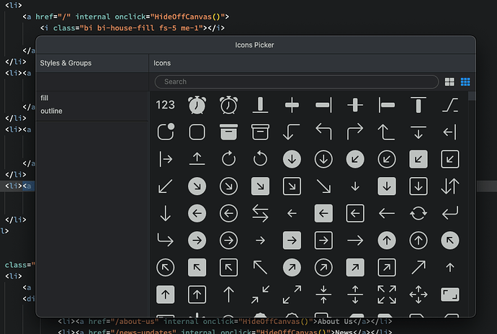Pick the arrow-repeat circular sync icon
Viewport: 497px width, 334px height.
coord(418,213)
